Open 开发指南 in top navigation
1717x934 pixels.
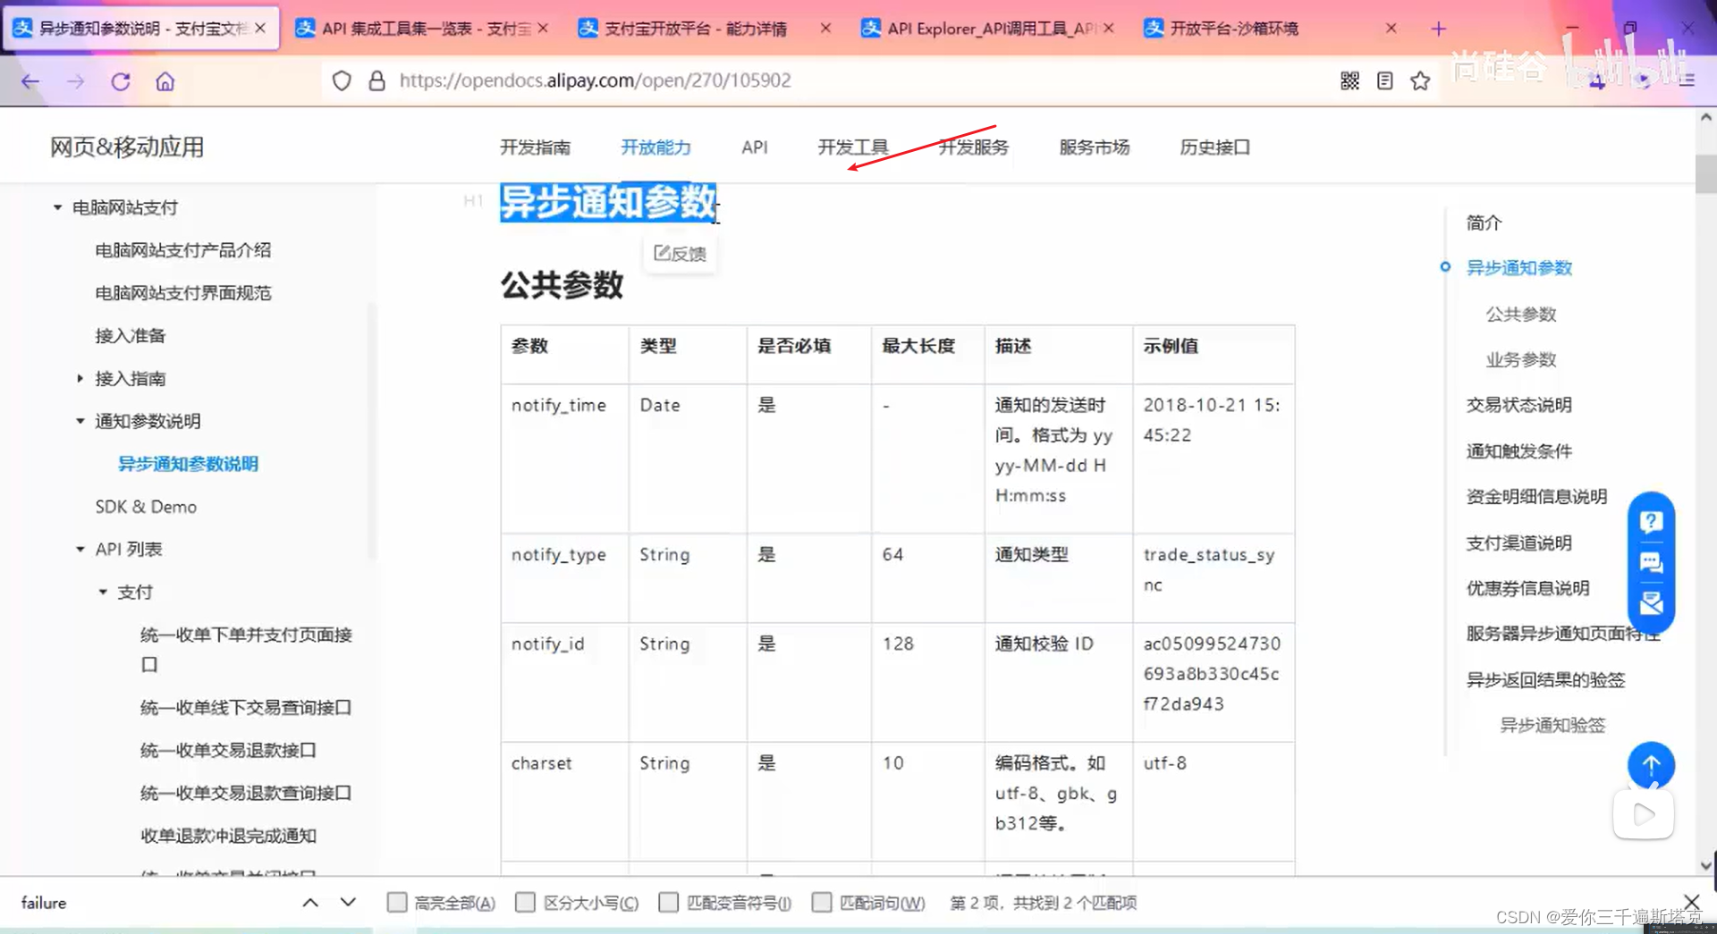coord(535,147)
